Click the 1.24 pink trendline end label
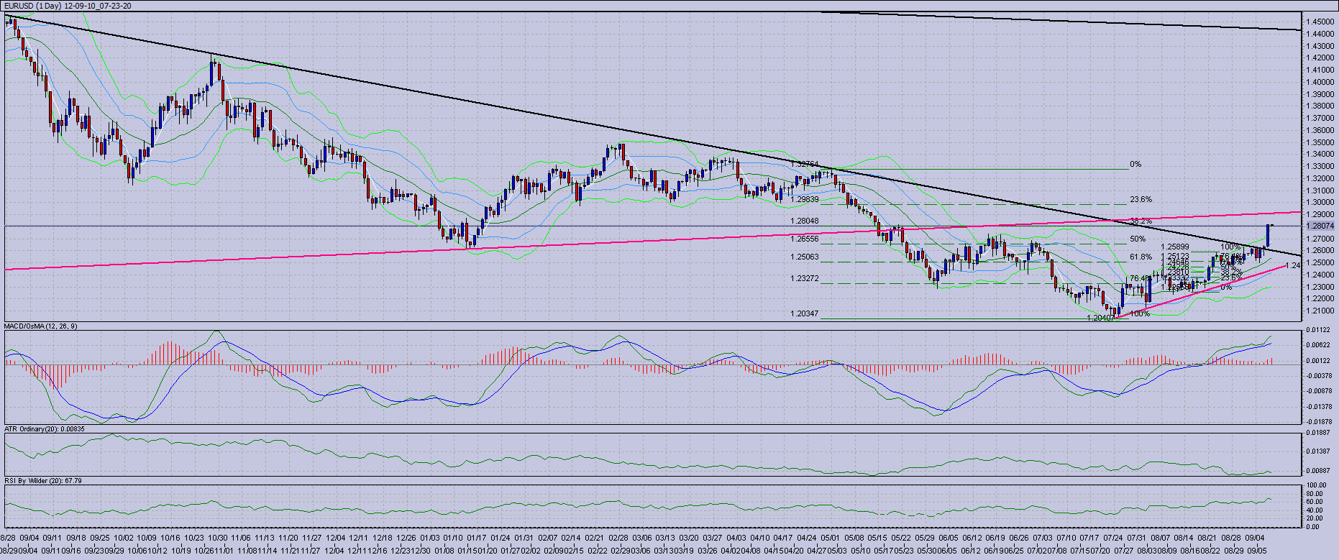The image size is (1339, 560). click(1292, 265)
